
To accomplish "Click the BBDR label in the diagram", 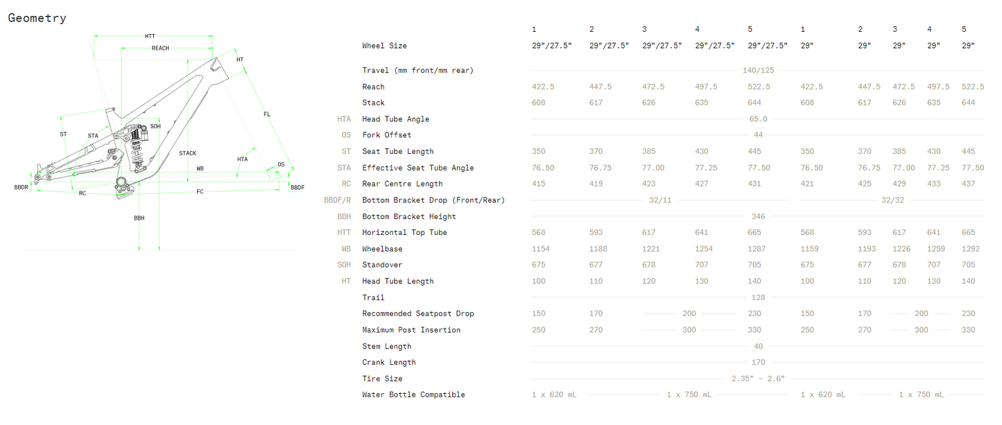I will click(x=21, y=188).
